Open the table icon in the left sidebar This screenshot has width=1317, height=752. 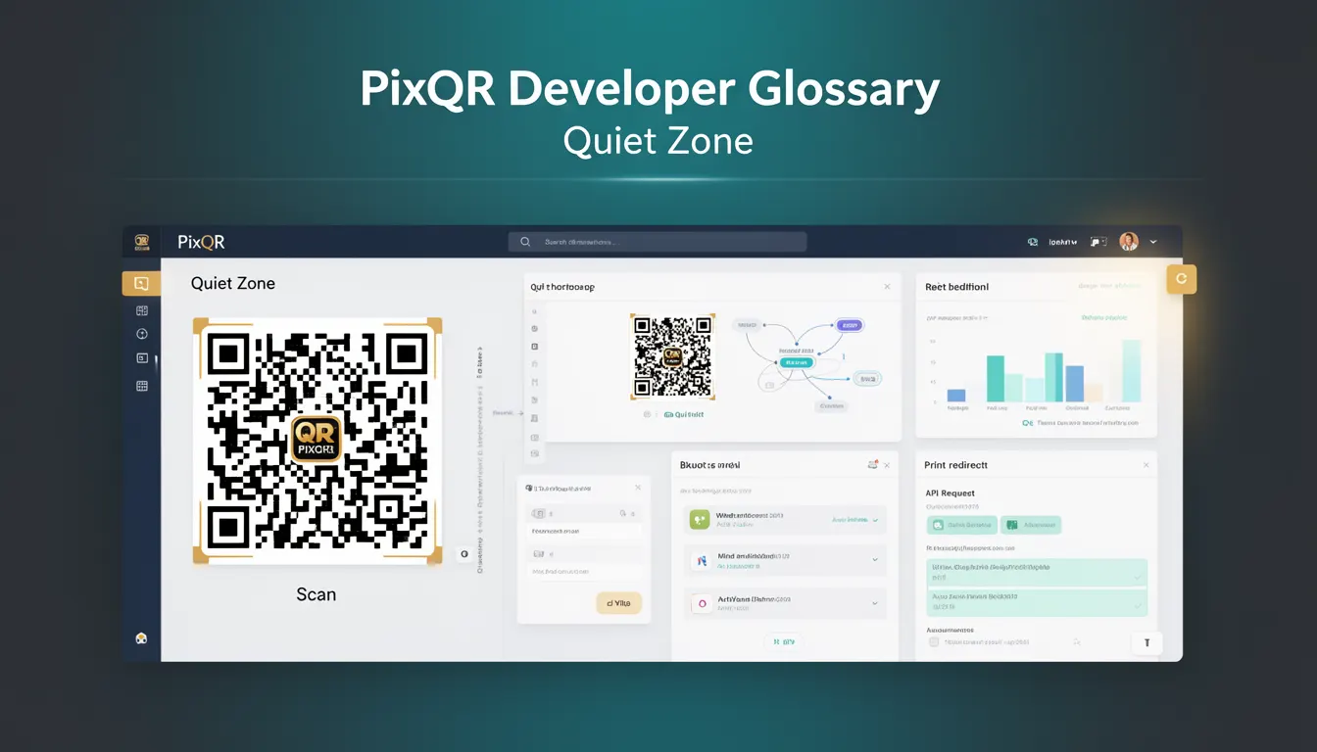141,386
